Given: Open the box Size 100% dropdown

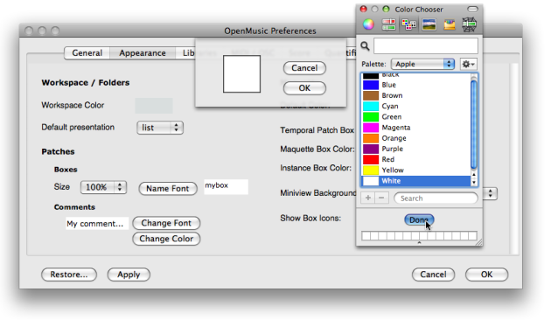Looking at the screenshot, I should click(103, 187).
